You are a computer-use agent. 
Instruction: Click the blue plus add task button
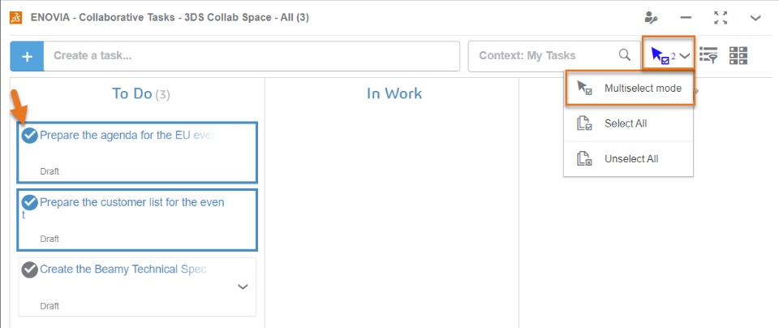tap(27, 56)
